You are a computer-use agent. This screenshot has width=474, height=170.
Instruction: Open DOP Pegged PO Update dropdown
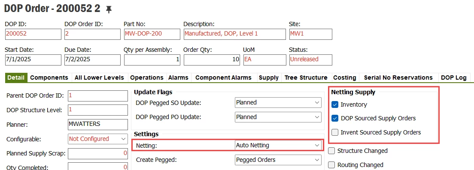[x=278, y=117]
